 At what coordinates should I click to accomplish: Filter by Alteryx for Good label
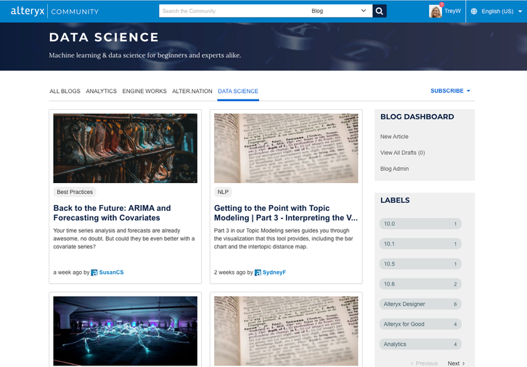pyautogui.click(x=420, y=324)
